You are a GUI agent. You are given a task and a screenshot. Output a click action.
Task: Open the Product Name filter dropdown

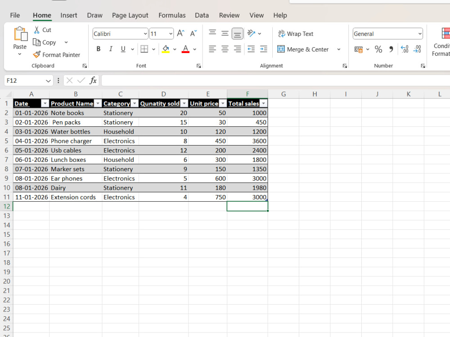[98, 103]
